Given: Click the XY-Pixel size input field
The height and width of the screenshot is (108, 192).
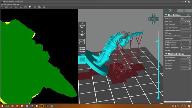Looking at the screenshot, I should pyautogui.click(x=186, y=60).
